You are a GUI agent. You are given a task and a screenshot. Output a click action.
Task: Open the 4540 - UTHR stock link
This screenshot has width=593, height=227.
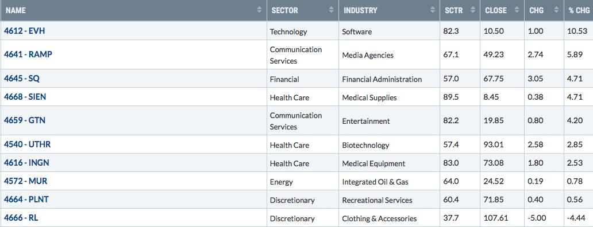tap(27, 144)
